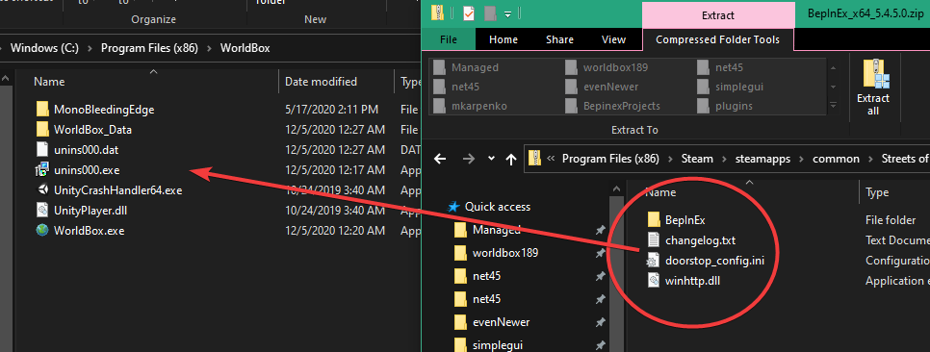930x352 pixels.
Task: Select the WorldBox.exe globe icon
Action: [42, 231]
